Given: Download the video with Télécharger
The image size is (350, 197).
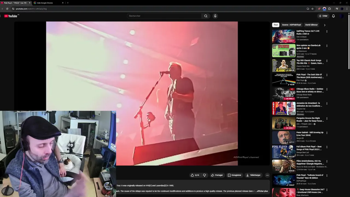Looking at the screenshot, I should click(x=253, y=175).
